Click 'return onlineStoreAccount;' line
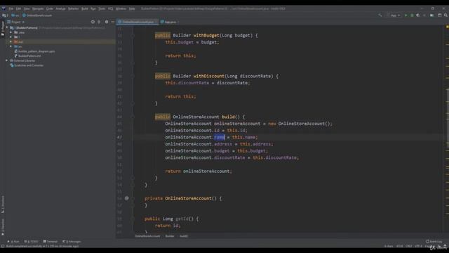 pyautogui.click(x=199, y=171)
